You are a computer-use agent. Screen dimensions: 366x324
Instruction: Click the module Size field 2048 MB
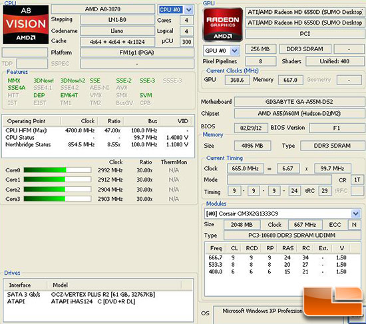click(x=242, y=225)
